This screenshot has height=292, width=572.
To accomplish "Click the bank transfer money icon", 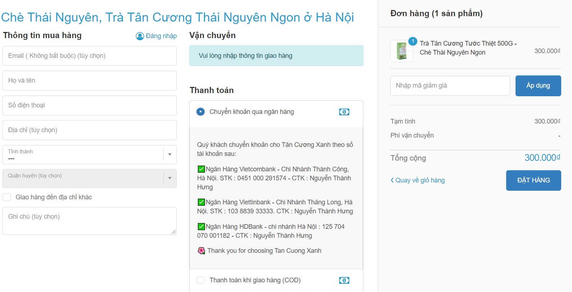I will [344, 112].
